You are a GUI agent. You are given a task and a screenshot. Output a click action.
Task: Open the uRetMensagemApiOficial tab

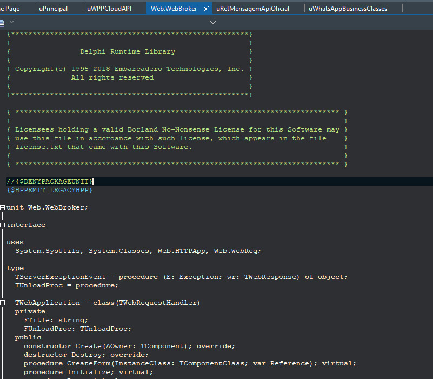pyautogui.click(x=252, y=9)
